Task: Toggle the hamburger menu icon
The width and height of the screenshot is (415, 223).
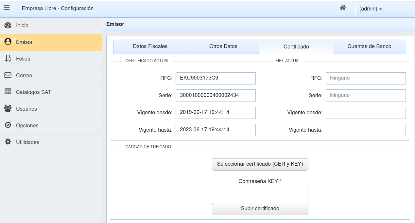Action: (x=7, y=8)
